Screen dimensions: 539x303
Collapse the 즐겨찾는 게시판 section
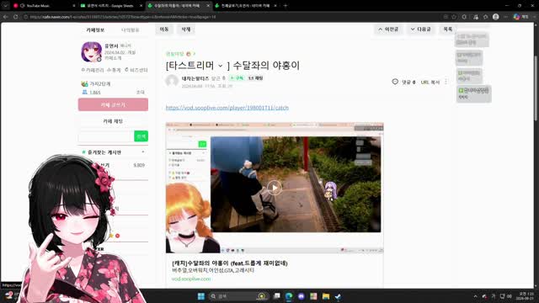coord(143,152)
